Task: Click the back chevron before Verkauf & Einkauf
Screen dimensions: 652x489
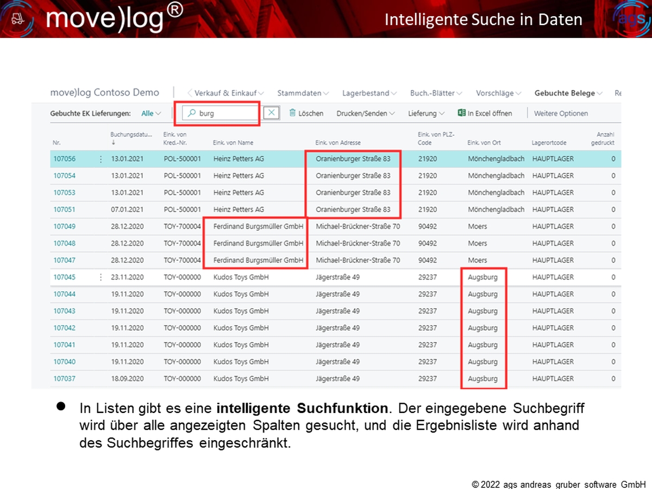Action: 190,93
